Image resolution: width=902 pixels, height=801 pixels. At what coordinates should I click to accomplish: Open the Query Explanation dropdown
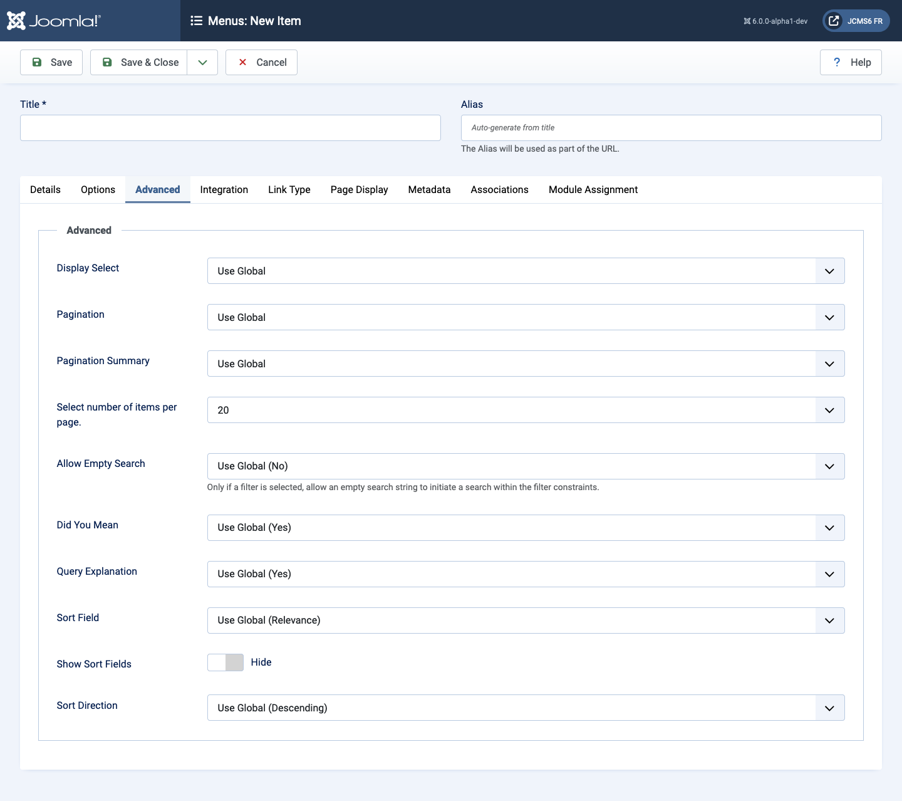point(526,574)
